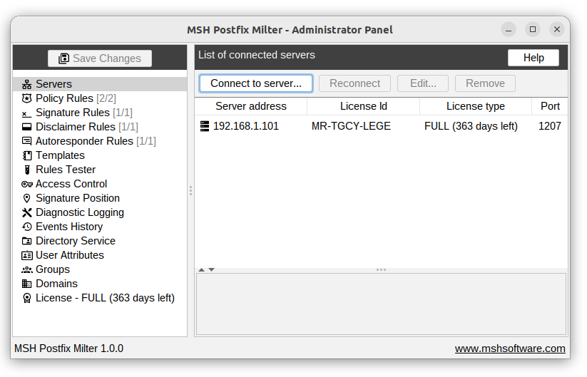The width and height of the screenshot is (587, 377).
Task: Click the Servers network icon in sidebar
Action: click(26, 84)
